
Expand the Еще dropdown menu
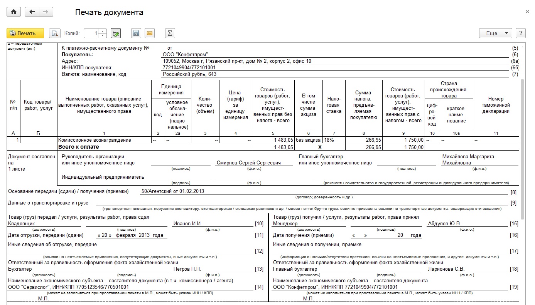pyautogui.click(x=496, y=34)
